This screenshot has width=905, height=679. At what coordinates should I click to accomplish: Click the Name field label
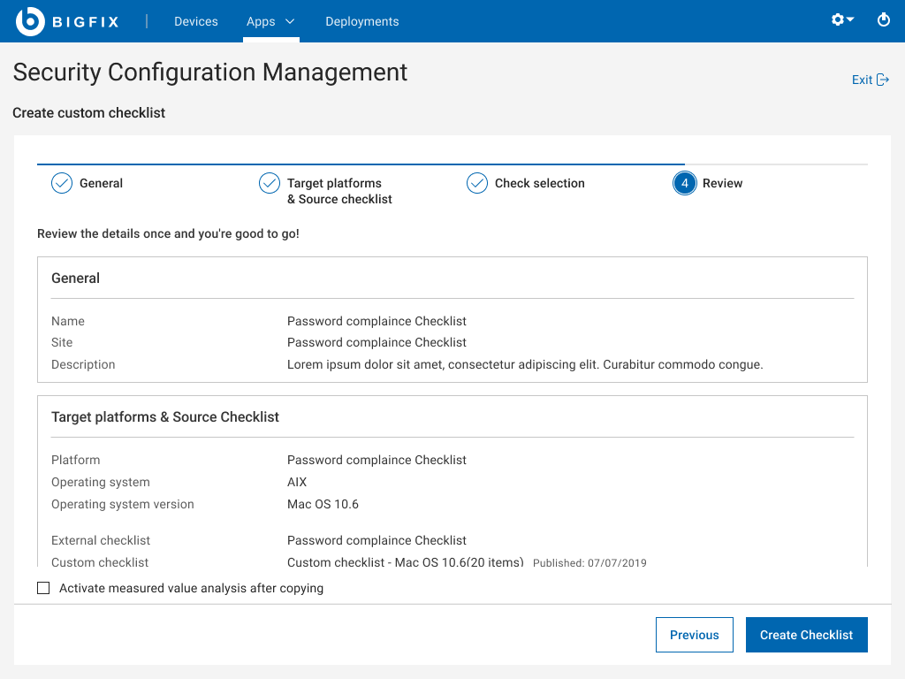point(67,321)
